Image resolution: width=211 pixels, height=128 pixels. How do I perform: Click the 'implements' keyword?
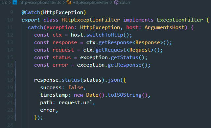click(x=138, y=20)
